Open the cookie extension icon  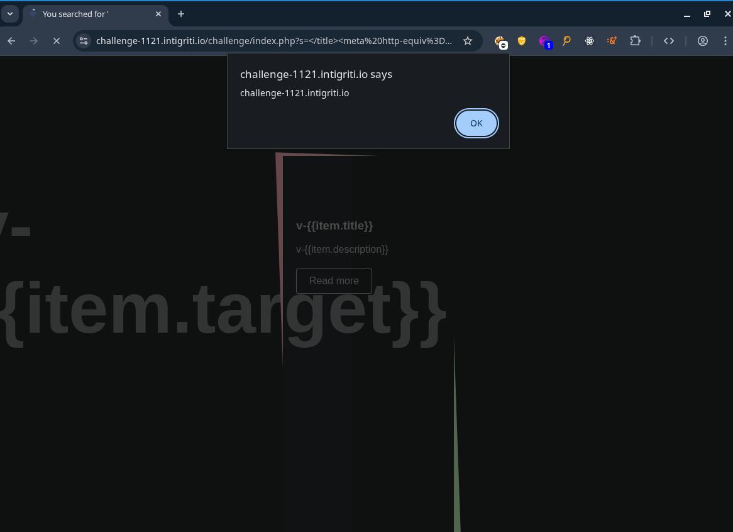[x=500, y=42]
